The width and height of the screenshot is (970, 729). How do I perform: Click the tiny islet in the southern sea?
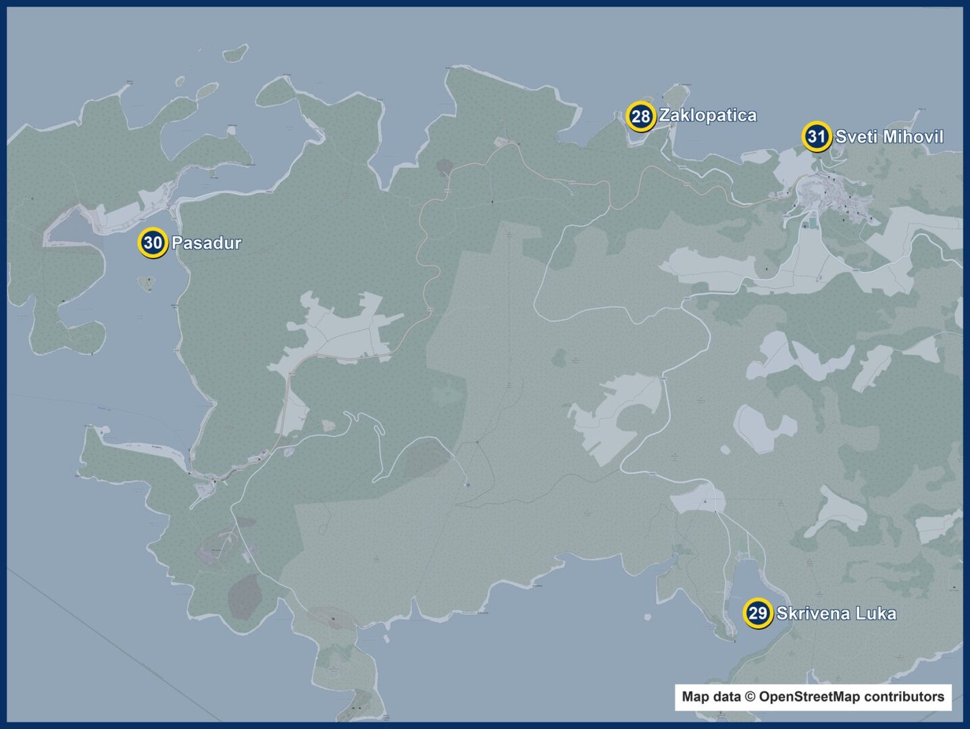coord(648,616)
